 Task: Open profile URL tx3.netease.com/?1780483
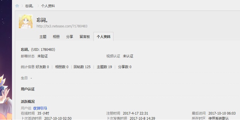pyautogui.click(x=62, y=26)
